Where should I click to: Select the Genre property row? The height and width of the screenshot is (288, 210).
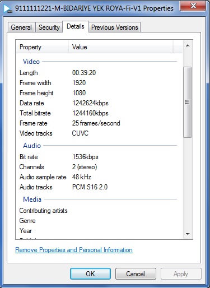coord(27,221)
